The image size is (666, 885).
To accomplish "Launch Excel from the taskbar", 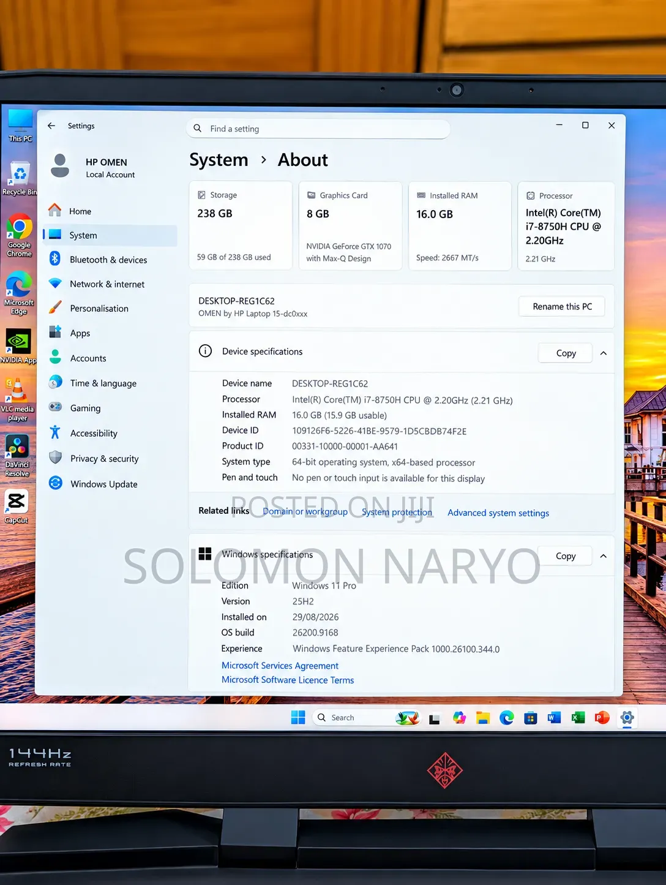I will click(578, 717).
